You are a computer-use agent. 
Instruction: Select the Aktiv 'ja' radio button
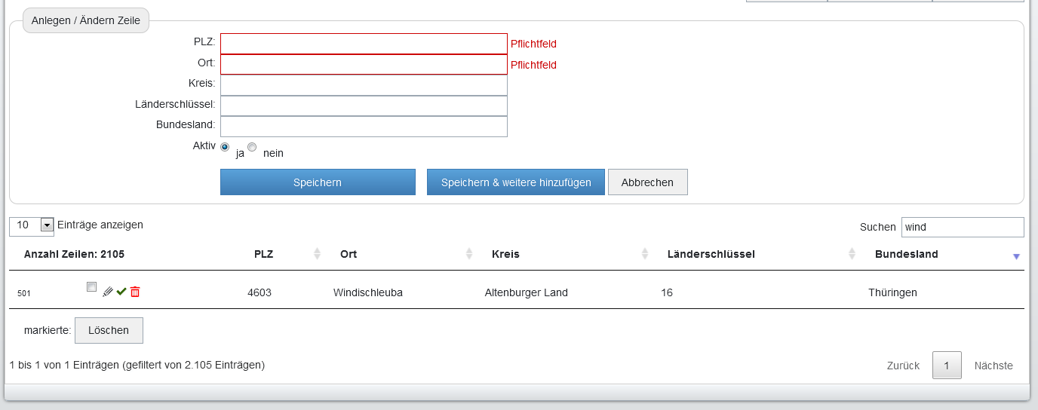225,147
